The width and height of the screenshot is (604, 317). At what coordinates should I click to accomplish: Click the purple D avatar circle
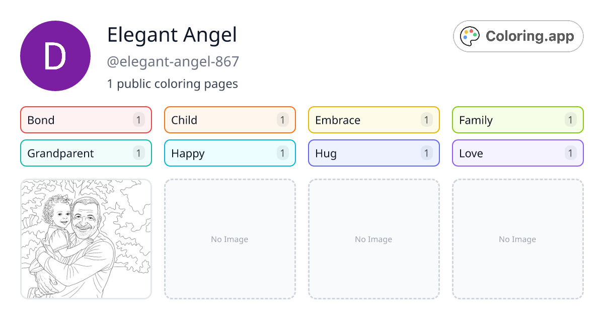55,56
